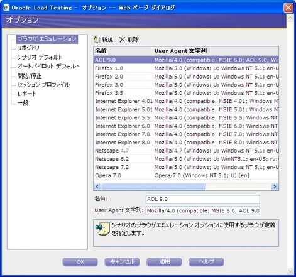The height and width of the screenshot is (277, 296).
Task: Select the Opera 7.0 row
Action: (x=186, y=175)
